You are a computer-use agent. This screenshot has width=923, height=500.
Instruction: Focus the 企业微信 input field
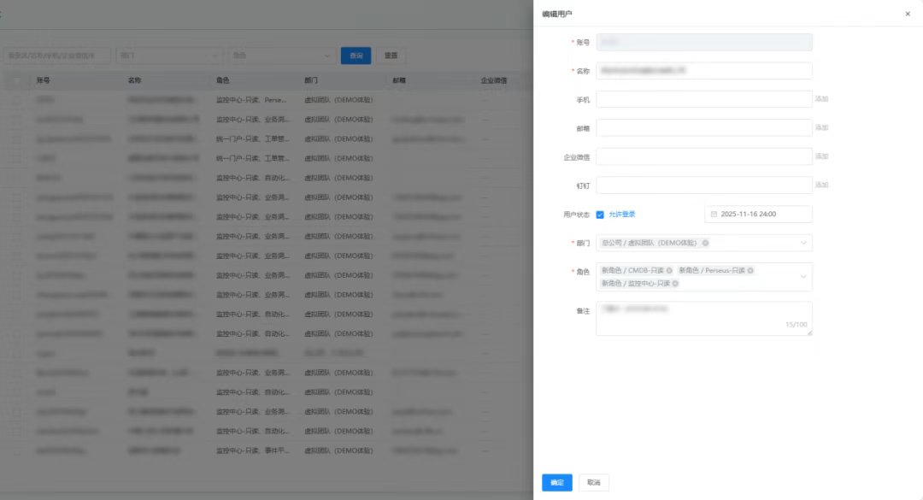(703, 156)
